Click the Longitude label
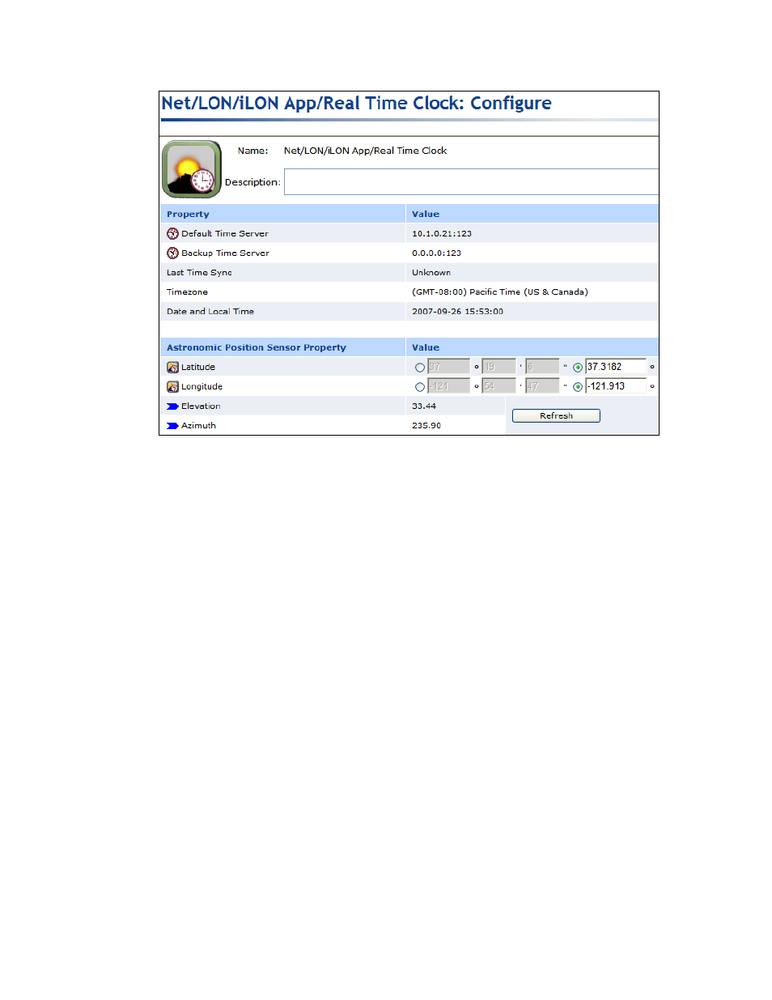Viewport: 772px width, 1000px height. (201, 387)
